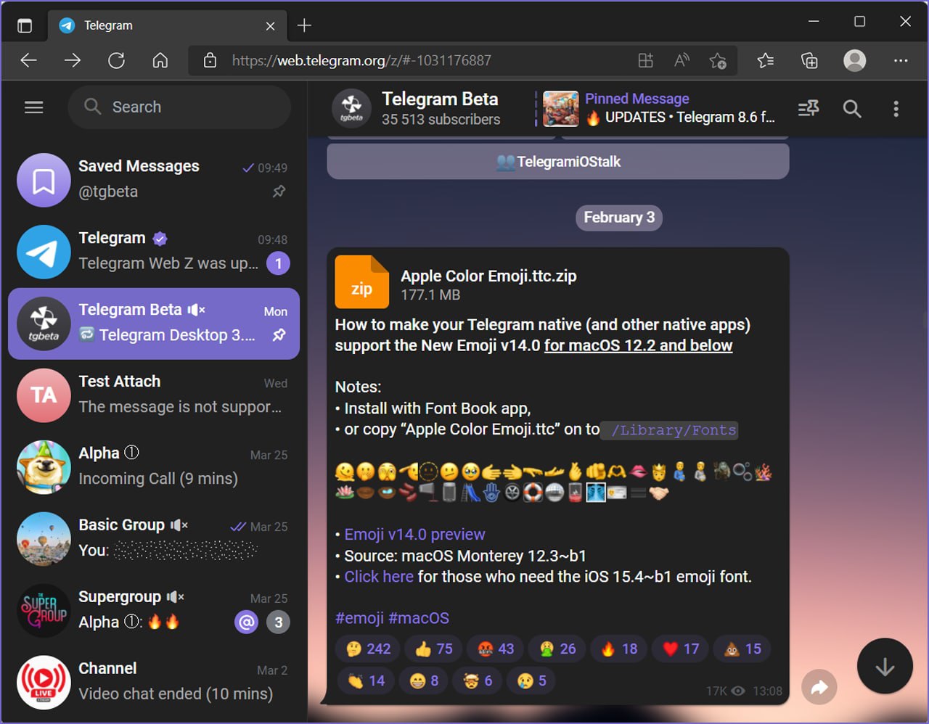Toggle the crying face reaction with 5
929x724 pixels.
(x=531, y=680)
